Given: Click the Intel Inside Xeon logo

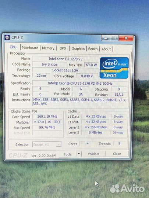Looking at the screenshot, I should click(114, 68).
